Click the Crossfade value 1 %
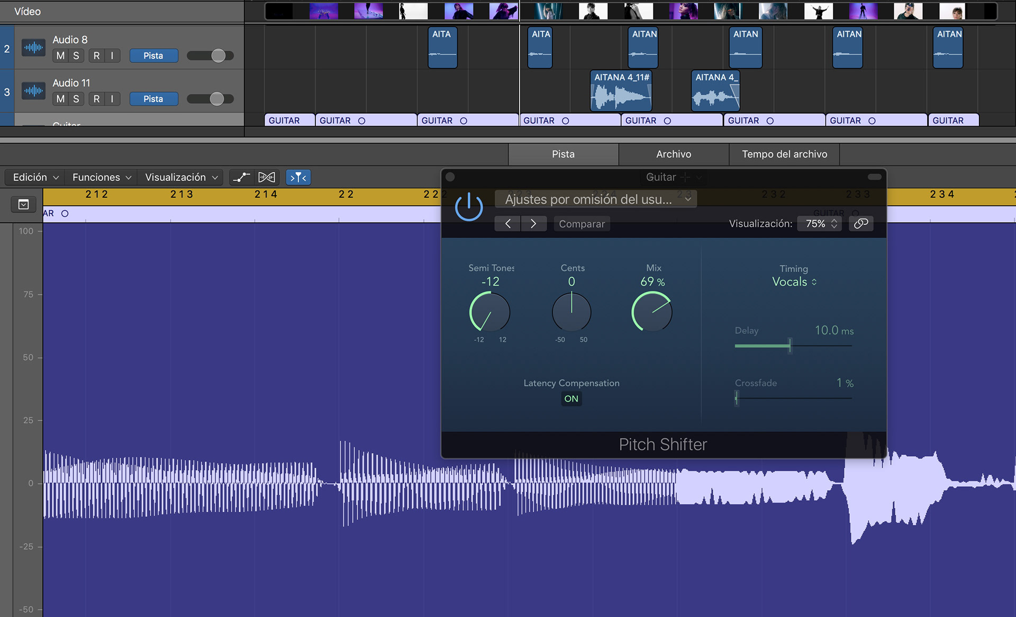Viewport: 1016px width, 617px height. point(845,383)
